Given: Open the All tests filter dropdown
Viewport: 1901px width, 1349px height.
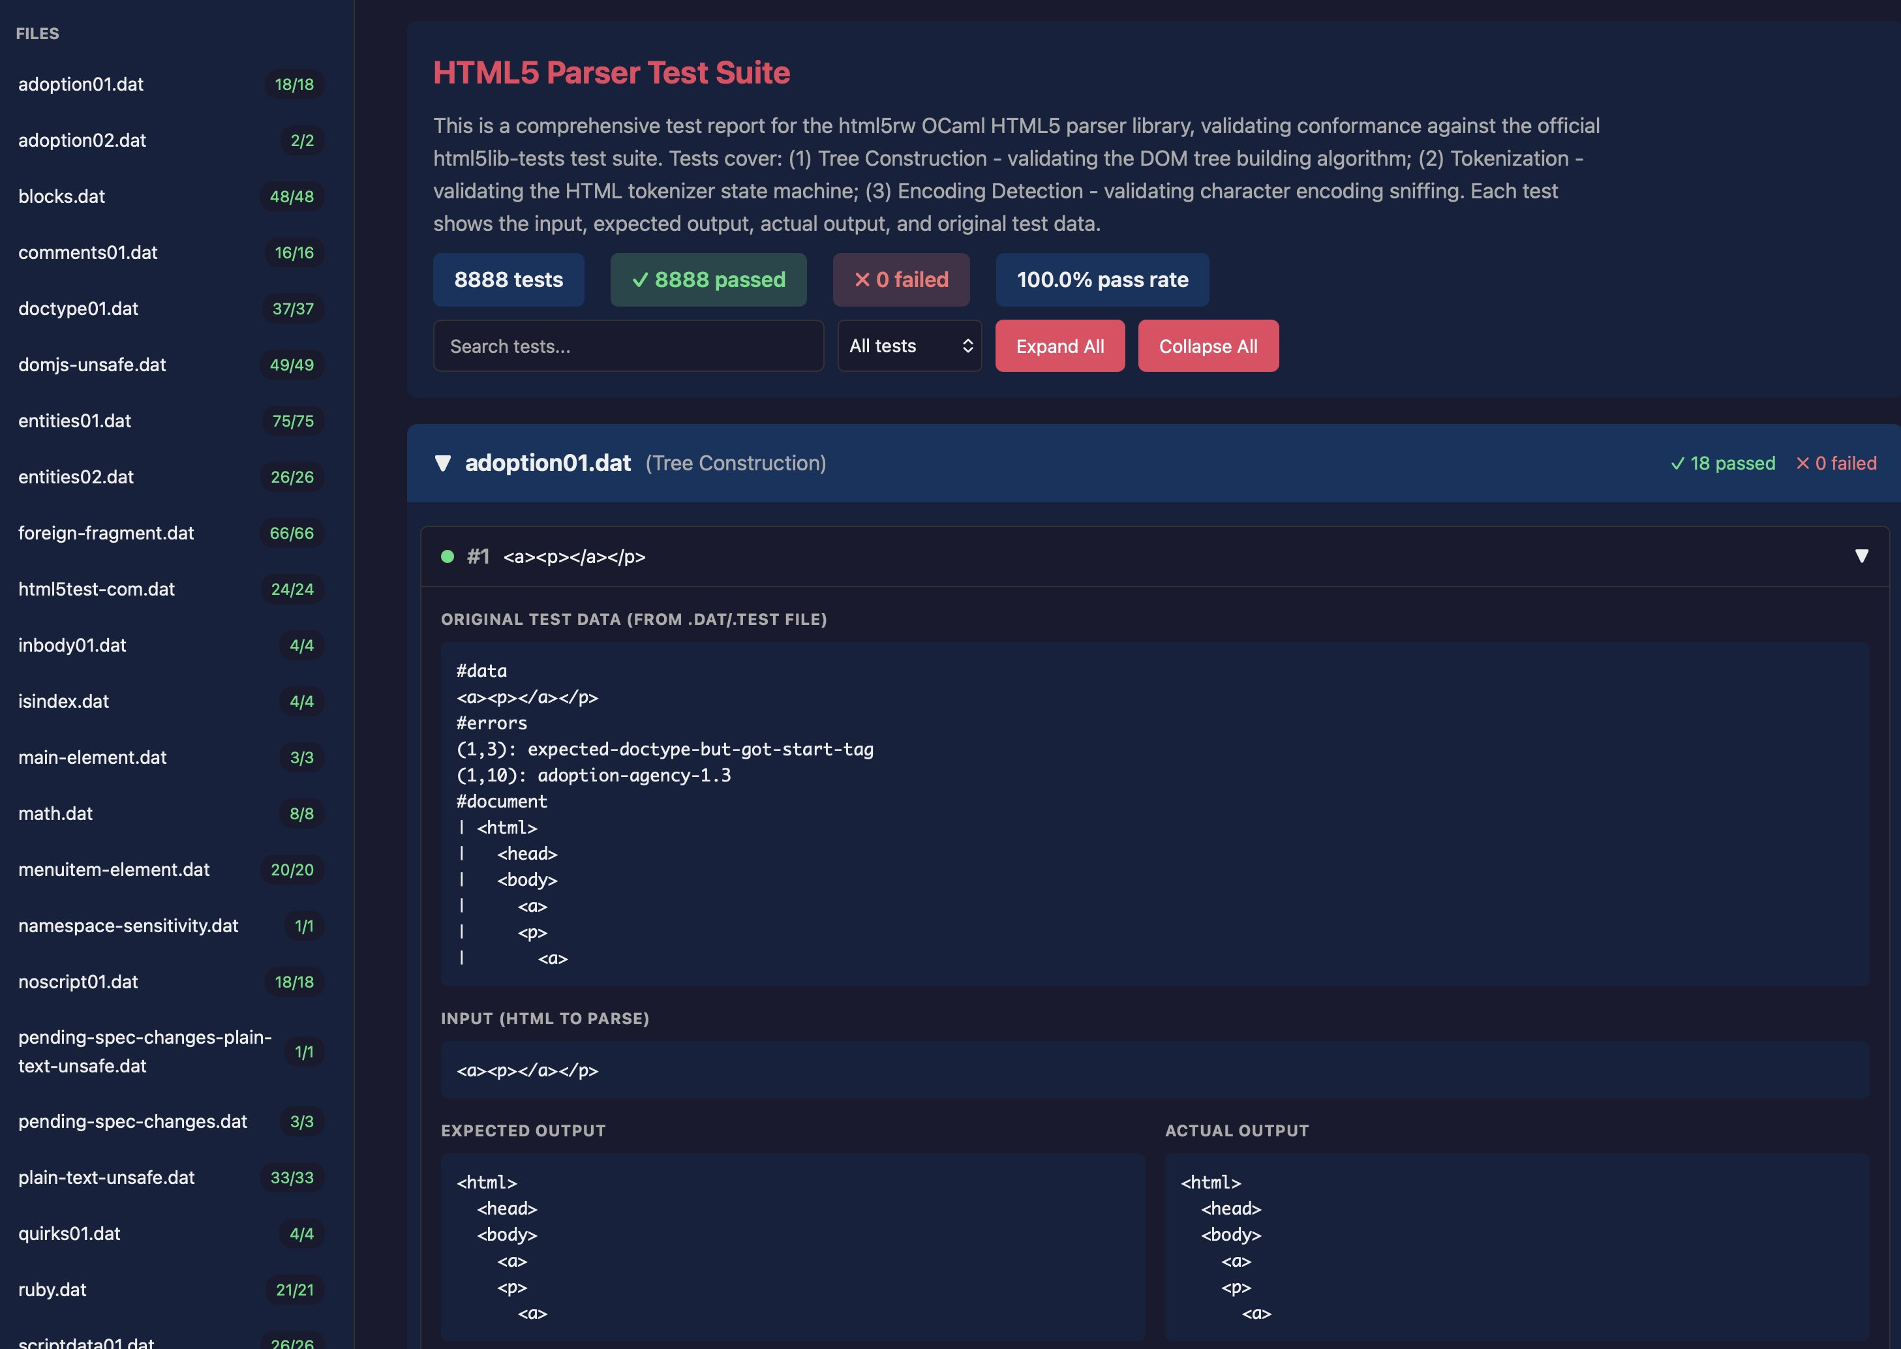Looking at the screenshot, I should (909, 346).
